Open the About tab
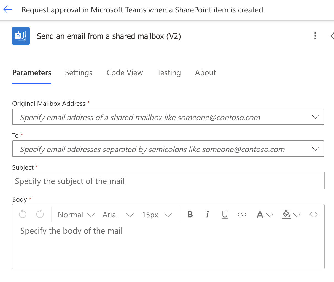 point(206,73)
